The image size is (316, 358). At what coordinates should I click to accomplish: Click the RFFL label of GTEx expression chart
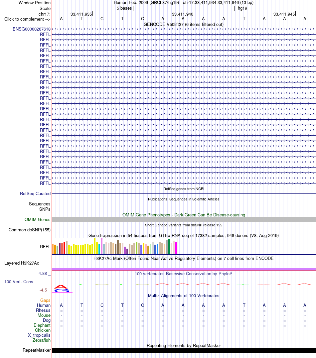tap(45, 247)
